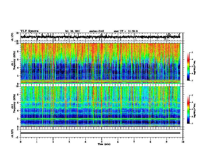The height and width of the screenshot is (159, 206).
Task: Click the ch.3(V) axis label
Action: (12, 133)
